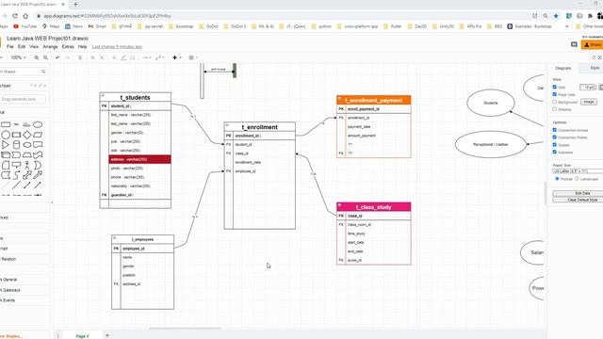Select the Portrait radio button

557,179
